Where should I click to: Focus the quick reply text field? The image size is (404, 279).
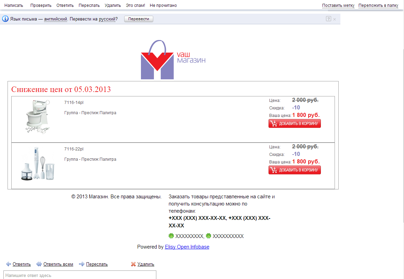pos(80,275)
